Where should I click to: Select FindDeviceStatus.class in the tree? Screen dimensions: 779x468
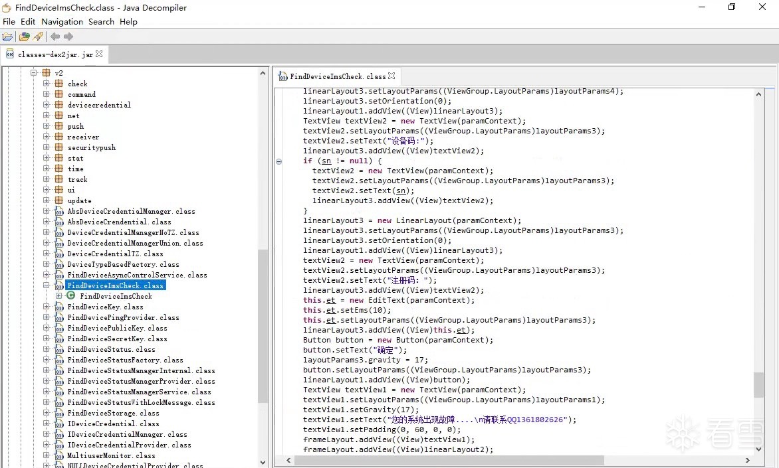111,349
